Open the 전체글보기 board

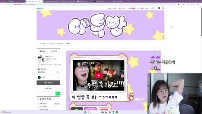[43, 104]
